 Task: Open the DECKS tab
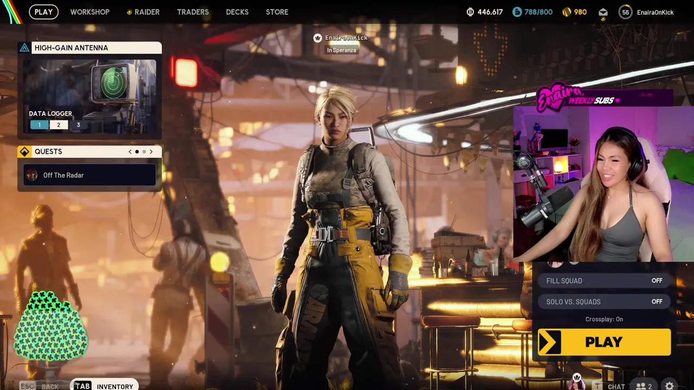point(237,12)
